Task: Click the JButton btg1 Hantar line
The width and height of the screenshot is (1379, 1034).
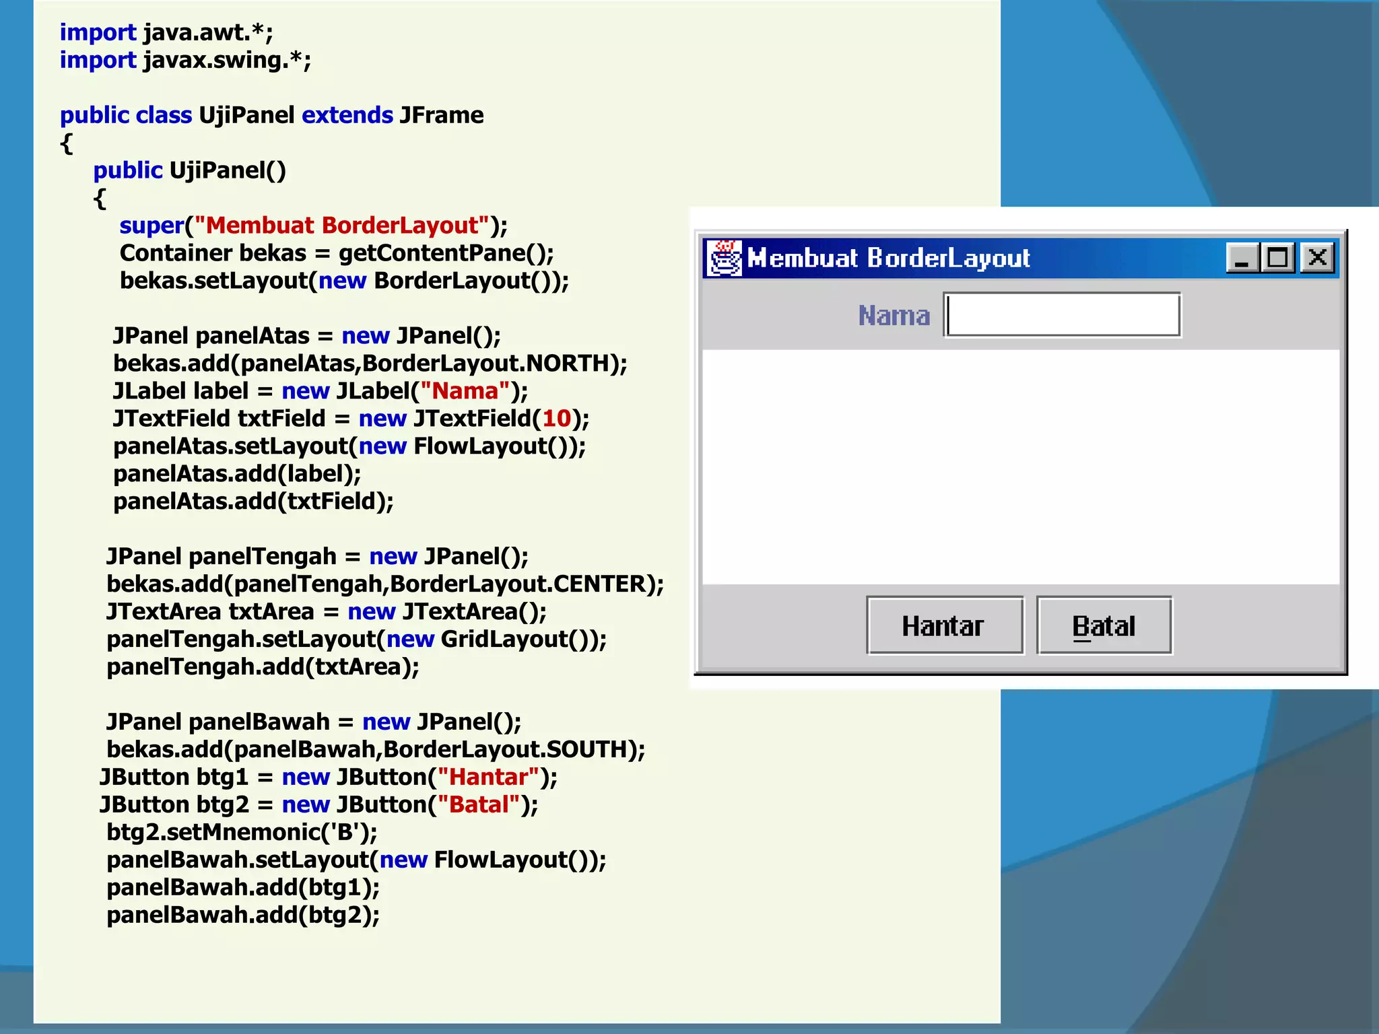Action: (x=329, y=778)
